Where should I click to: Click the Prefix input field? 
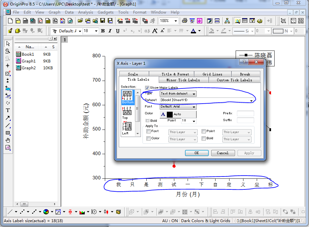pyautogui.click(x=245, y=113)
